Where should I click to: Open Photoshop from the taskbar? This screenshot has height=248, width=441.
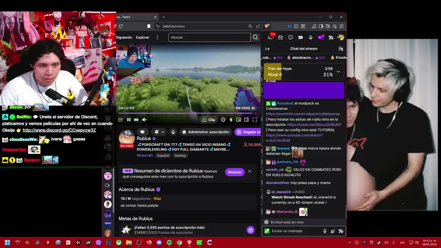[x=109, y=242]
